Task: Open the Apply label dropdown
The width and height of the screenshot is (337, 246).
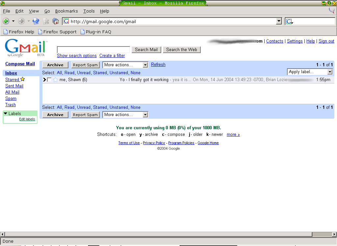Action: tap(310, 72)
